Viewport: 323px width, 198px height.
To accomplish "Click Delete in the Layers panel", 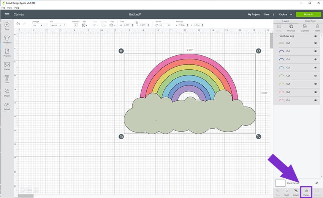I will pyautogui.click(x=317, y=28).
